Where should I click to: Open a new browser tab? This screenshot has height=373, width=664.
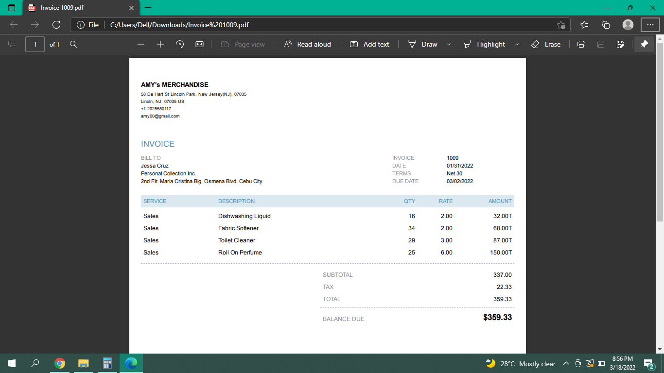point(148,8)
